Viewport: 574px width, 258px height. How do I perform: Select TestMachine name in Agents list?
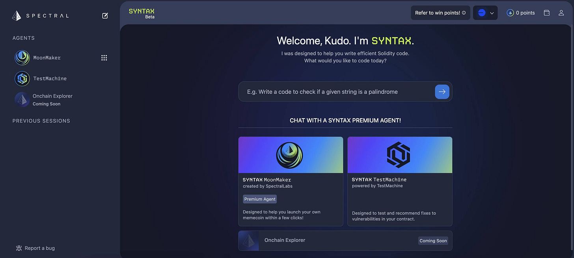click(50, 78)
